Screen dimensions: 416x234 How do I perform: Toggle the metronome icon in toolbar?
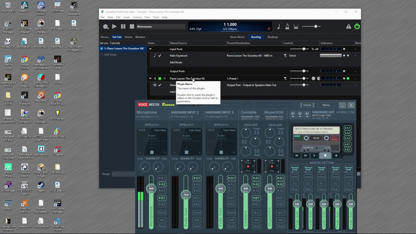(x=287, y=27)
